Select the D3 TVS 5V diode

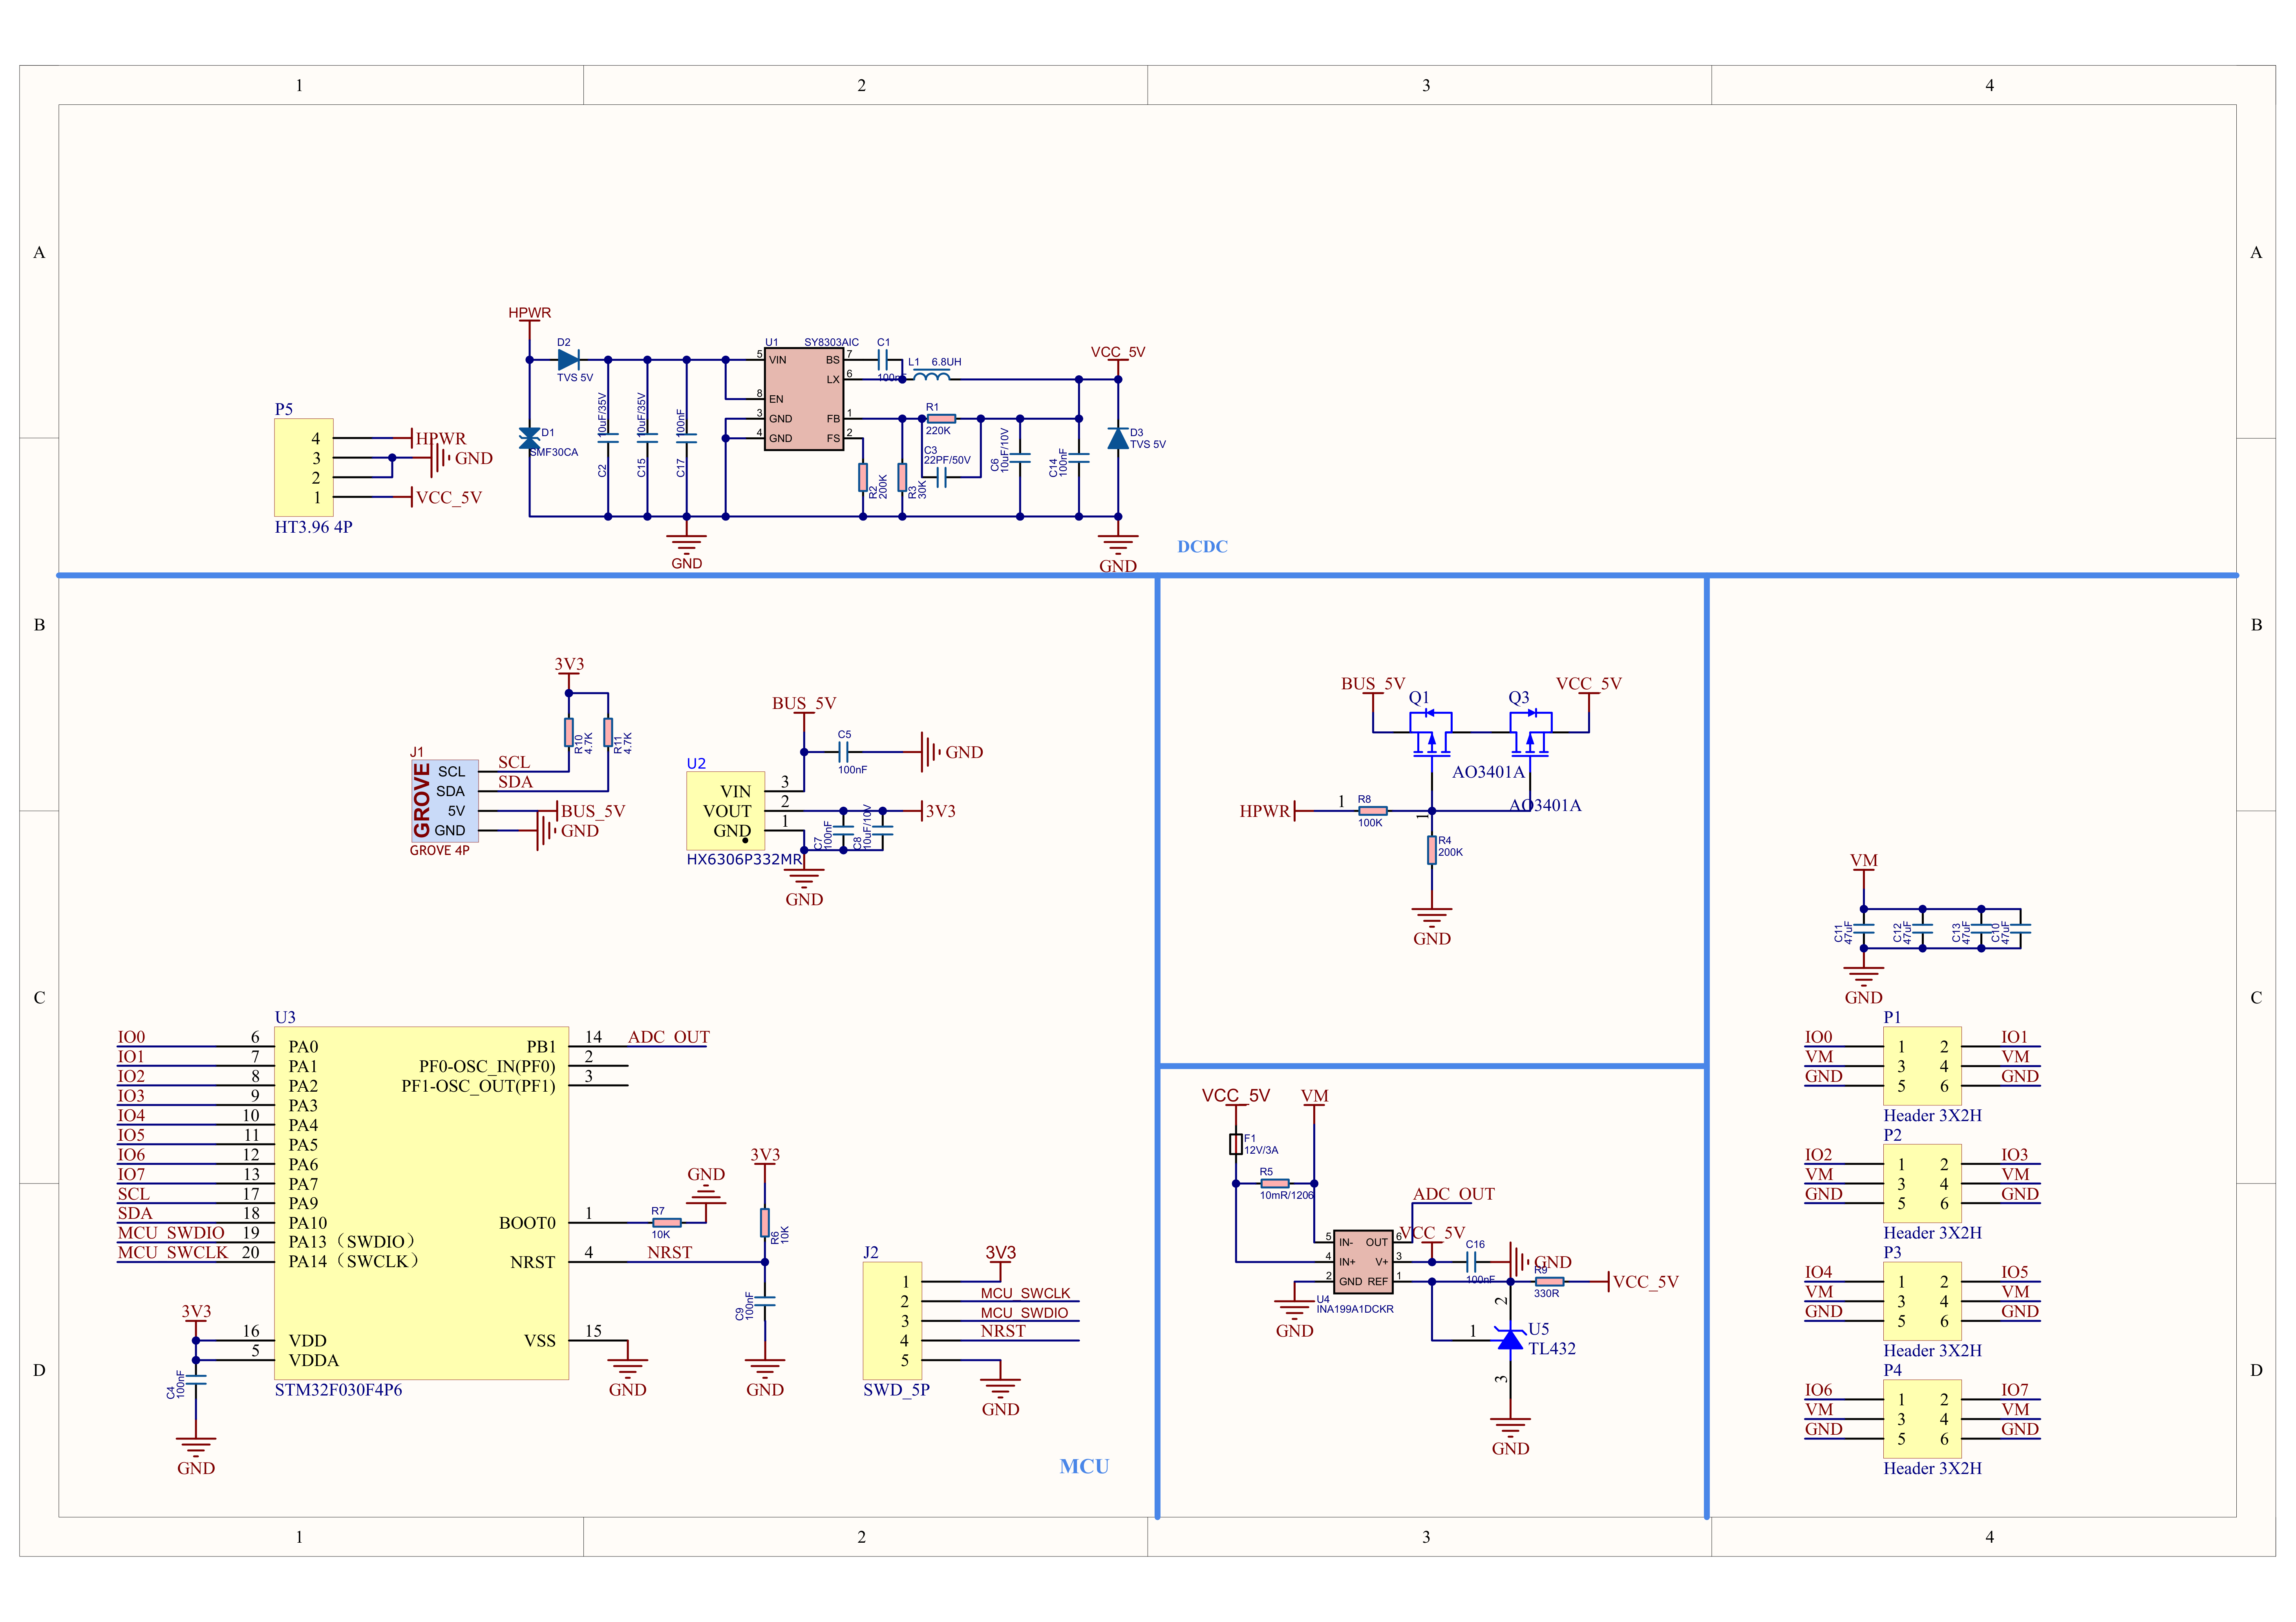click(1118, 438)
